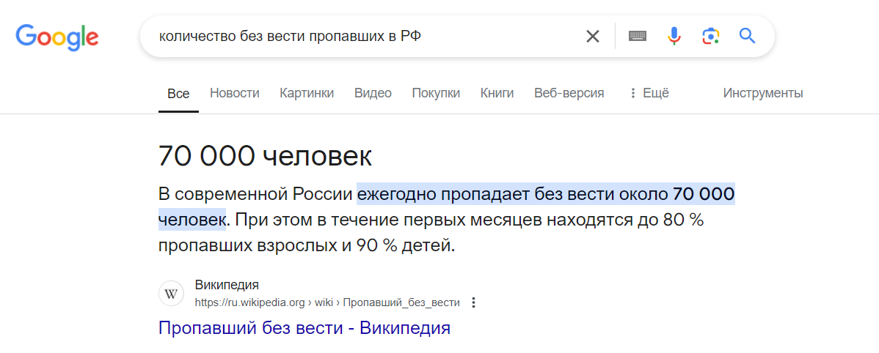879x353 pixels.
Task: Click the Google logo
Action: click(57, 37)
